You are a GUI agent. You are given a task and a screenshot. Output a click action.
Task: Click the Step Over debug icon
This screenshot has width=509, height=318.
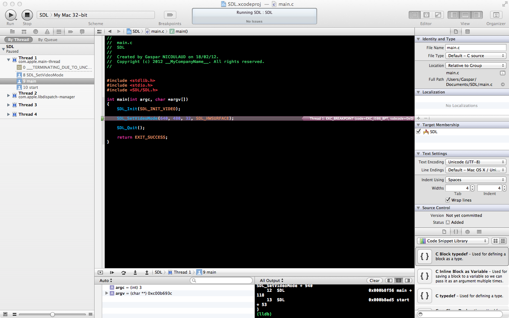point(124,272)
